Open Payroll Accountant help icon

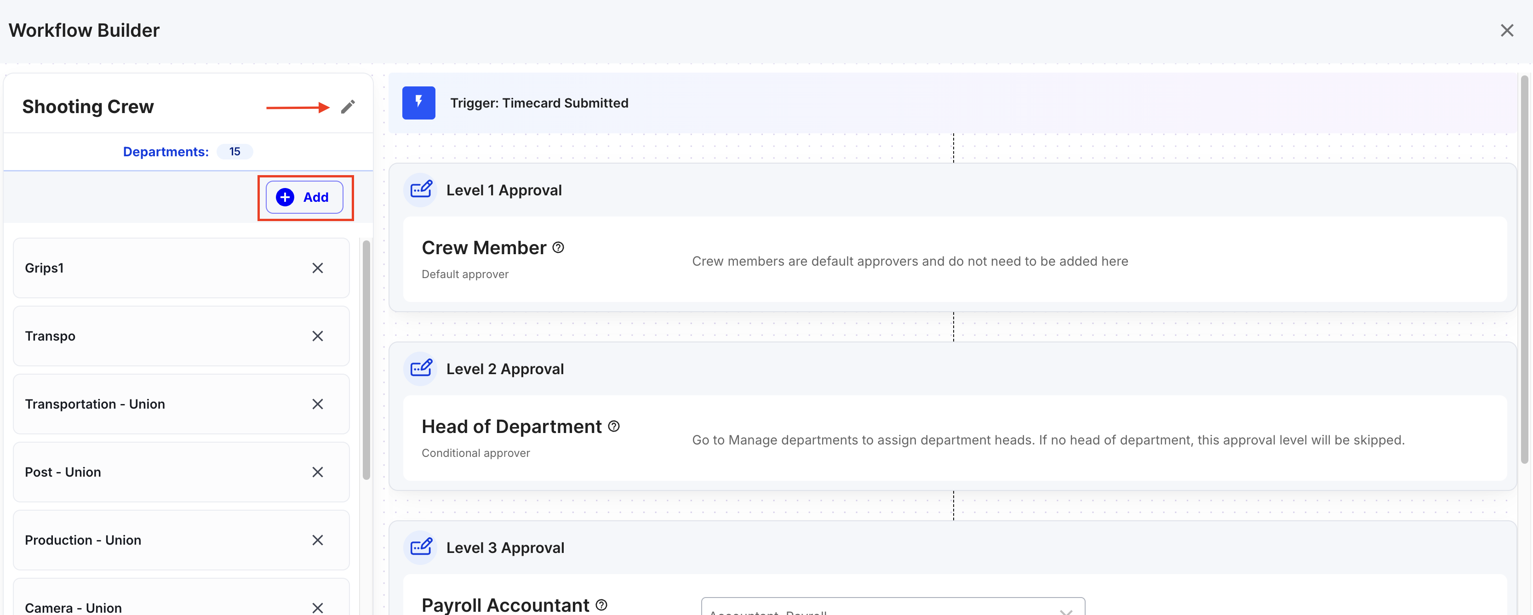click(601, 605)
